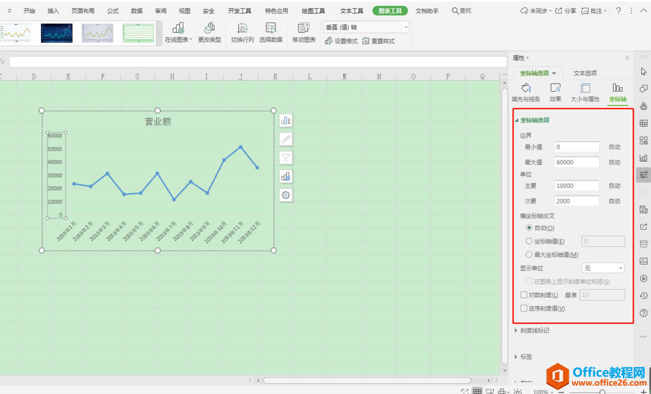Click the zoom slider in status bar
651x394 pixels.
tap(602, 391)
